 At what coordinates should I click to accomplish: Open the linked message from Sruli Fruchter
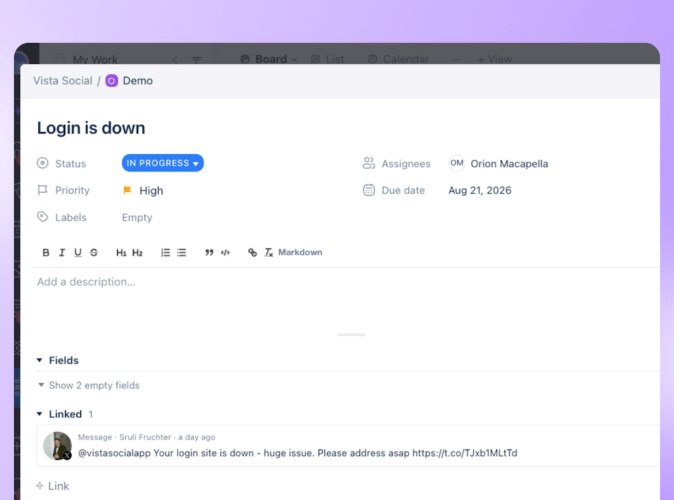point(348,446)
